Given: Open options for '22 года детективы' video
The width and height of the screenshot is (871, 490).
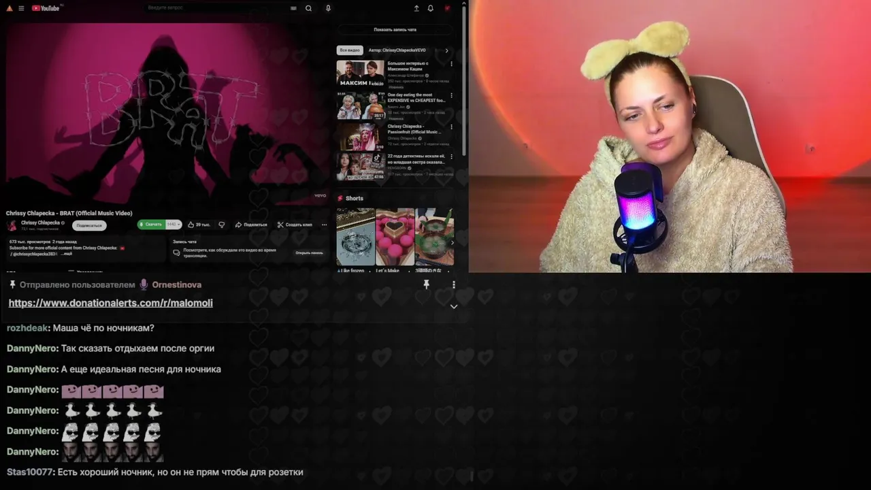Looking at the screenshot, I should click(x=451, y=157).
